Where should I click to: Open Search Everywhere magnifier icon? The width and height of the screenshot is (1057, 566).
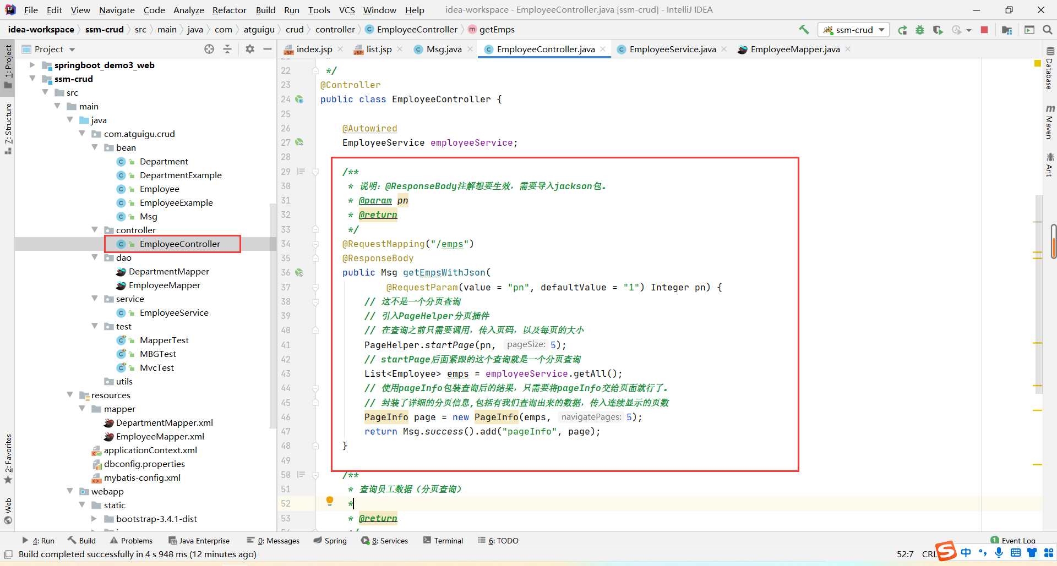[1048, 30]
